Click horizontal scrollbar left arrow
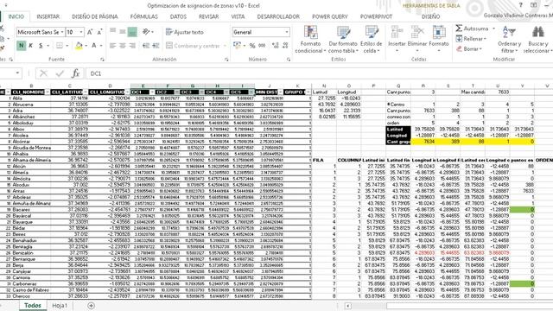The height and width of the screenshot is (311, 553). tap(347, 306)
